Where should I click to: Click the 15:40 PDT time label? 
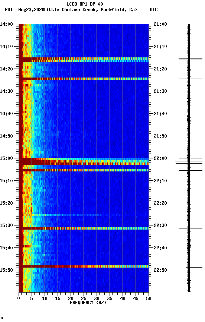[6, 248]
